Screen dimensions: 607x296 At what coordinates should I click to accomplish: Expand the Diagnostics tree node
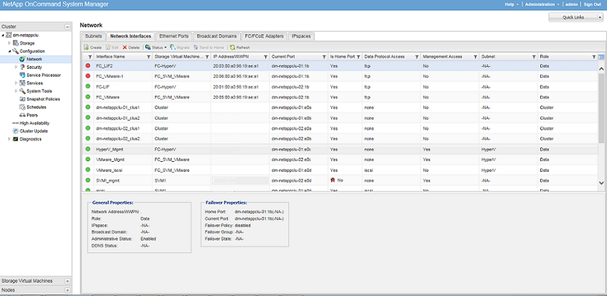pos(9,139)
